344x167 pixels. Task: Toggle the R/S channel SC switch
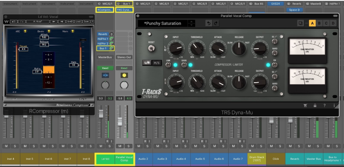[274, 76]
